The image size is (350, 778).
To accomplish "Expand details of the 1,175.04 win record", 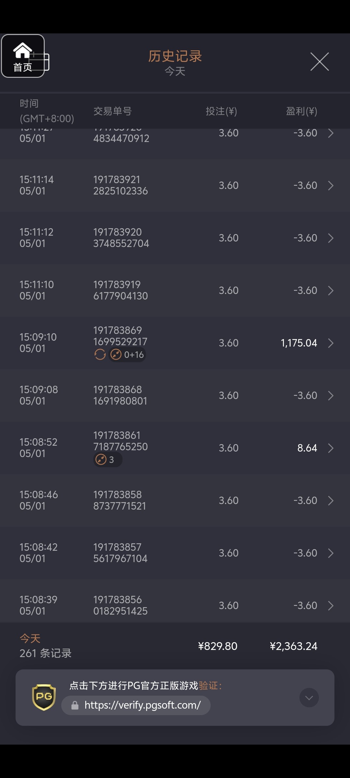I will [331, 343].
